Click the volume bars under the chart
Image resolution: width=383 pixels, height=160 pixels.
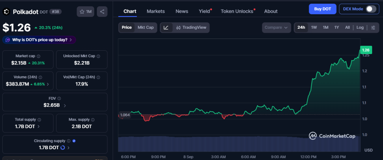(239, 144)
